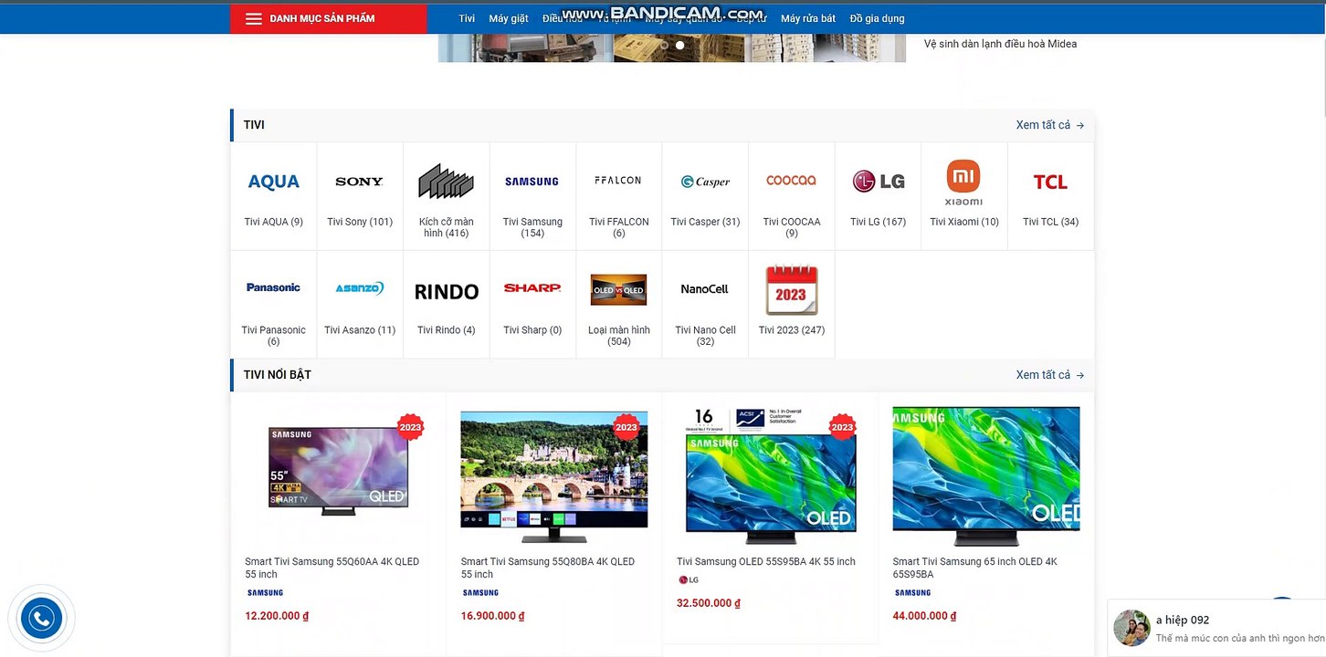Click the Samsung logo in the brand grid

click(531, 182)
